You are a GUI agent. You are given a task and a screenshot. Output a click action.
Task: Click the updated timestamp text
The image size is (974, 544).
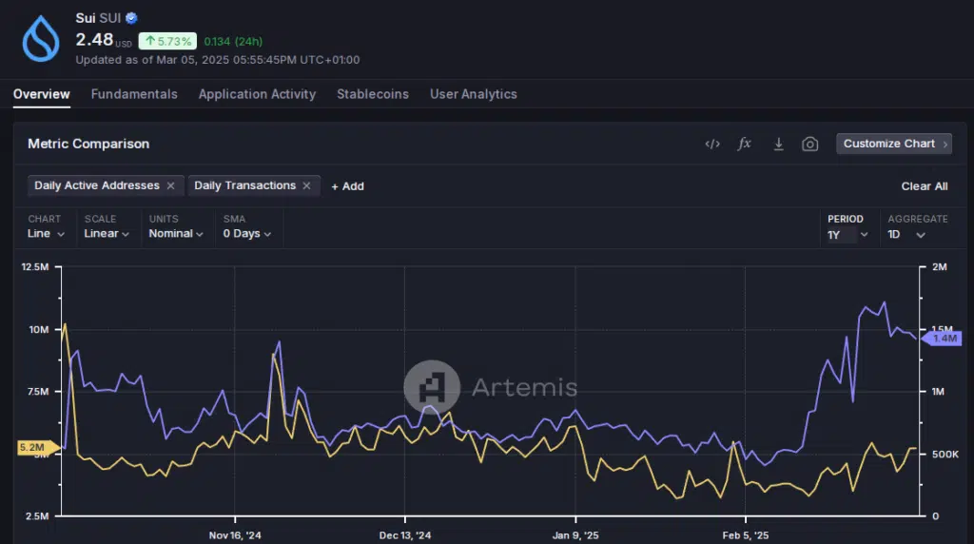tap(218, 60)
